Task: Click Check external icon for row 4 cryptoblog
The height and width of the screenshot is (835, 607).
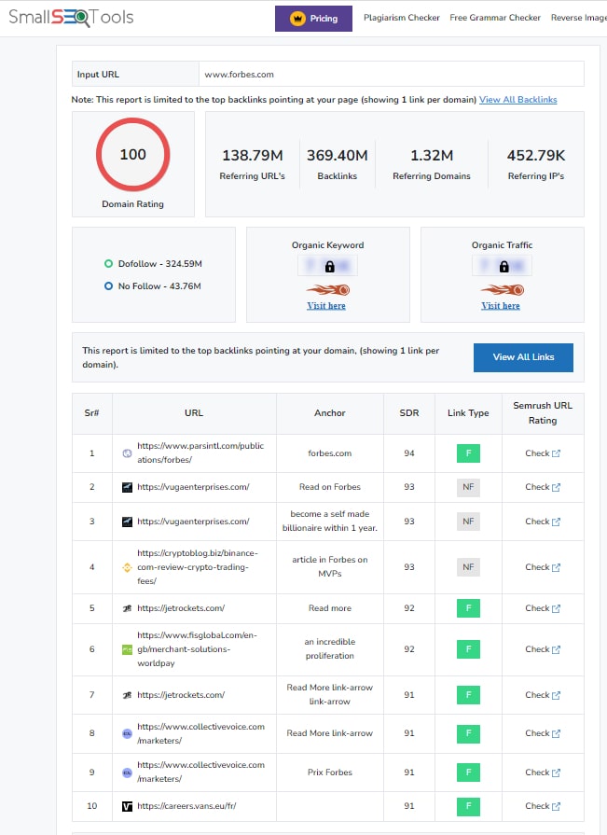Action: pos(556,567)
